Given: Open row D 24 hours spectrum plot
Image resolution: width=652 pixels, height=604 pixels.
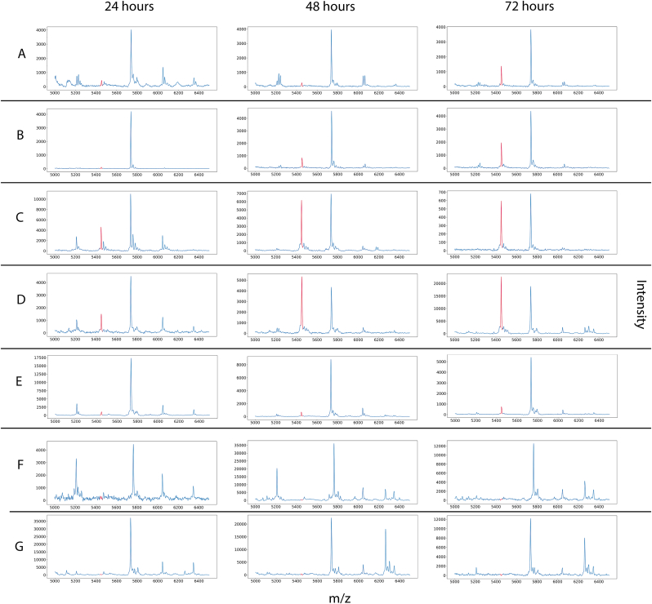Looking at the screenshot, I should [x=132, y=305].
